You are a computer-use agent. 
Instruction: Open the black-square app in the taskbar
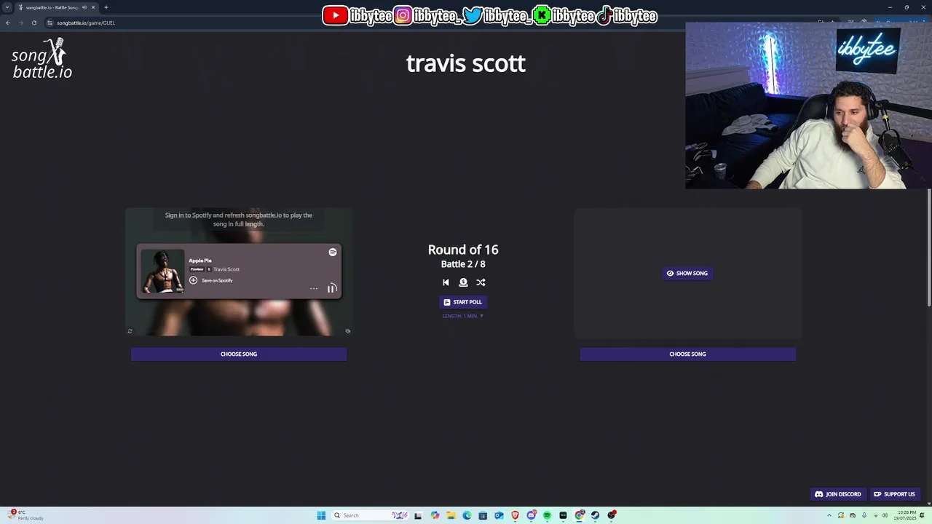[563, 515]
